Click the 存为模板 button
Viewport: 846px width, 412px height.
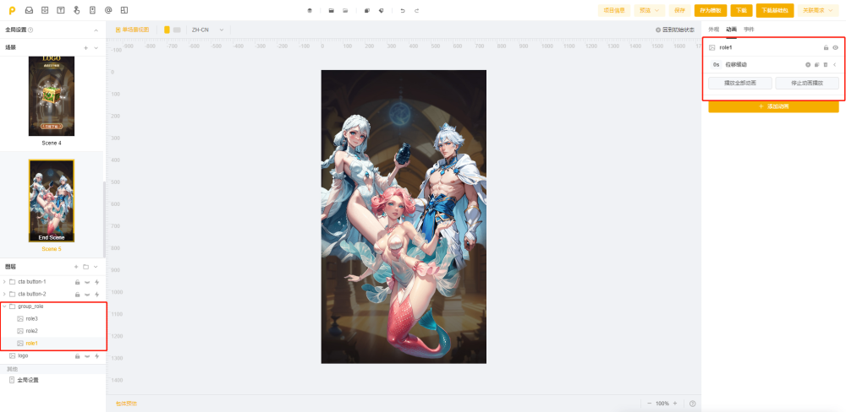click(711, 10)
